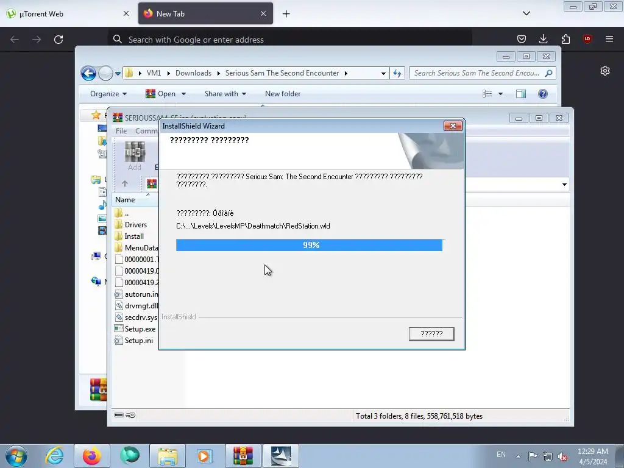Click the Add archive icon in WinRAR
The height and width of the screenshot is (468, 624).
point(135,157)
